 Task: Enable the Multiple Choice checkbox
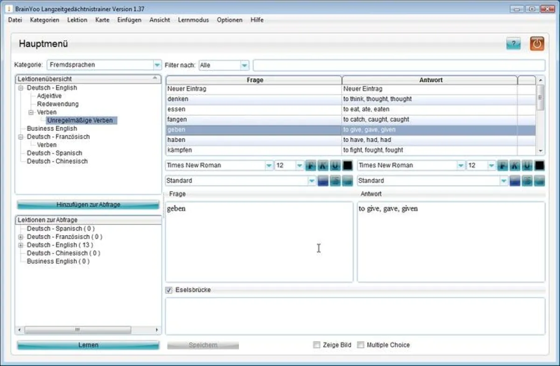point(361,345)
